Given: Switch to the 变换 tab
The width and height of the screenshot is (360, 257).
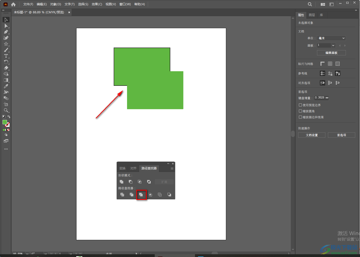Looking at the screenshot, I should [122, 168].
